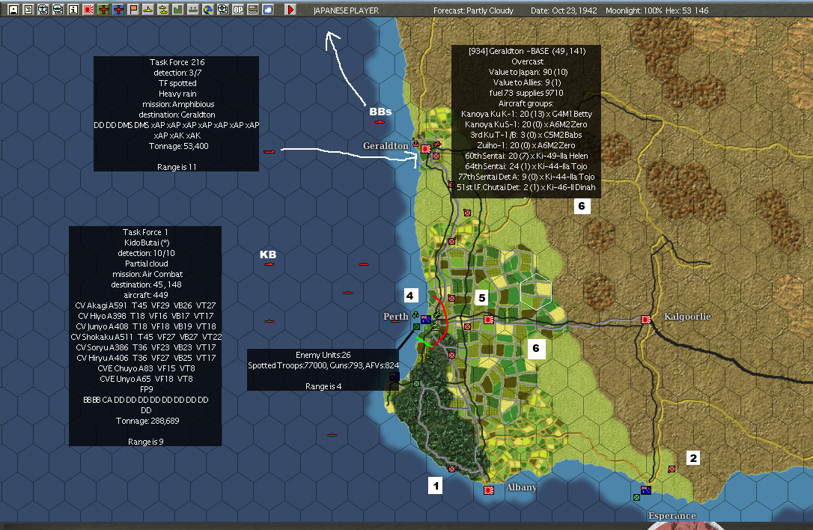Viewport: 813px width, 530px height.
Task: Click the white-outlined selected hex east of Perth
Action: (535, 291)
